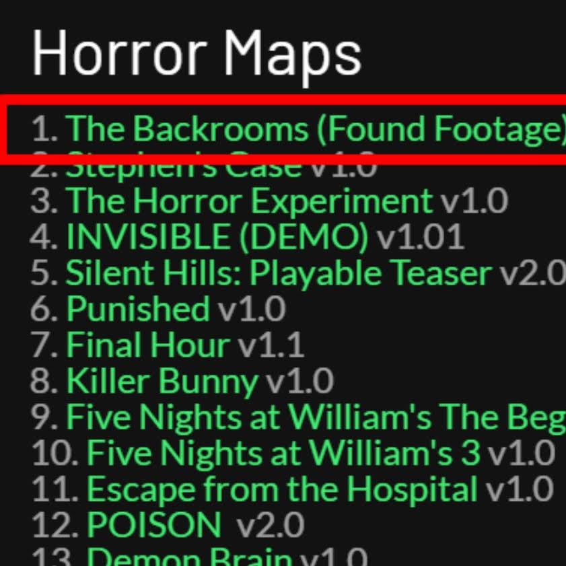This screenshot has height=566, width=566.
Task: Click the v1.01 version text beside INVISIBLE
Action: coord(421,237)
